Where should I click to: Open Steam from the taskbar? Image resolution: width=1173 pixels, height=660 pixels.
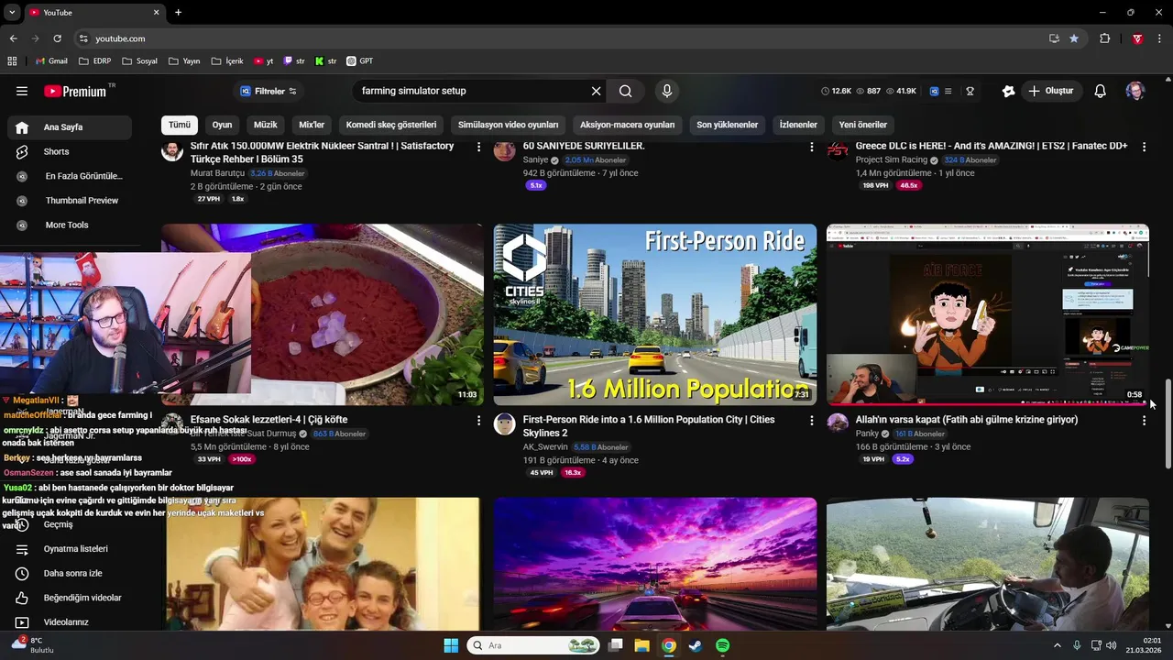(x=696, y=645)
